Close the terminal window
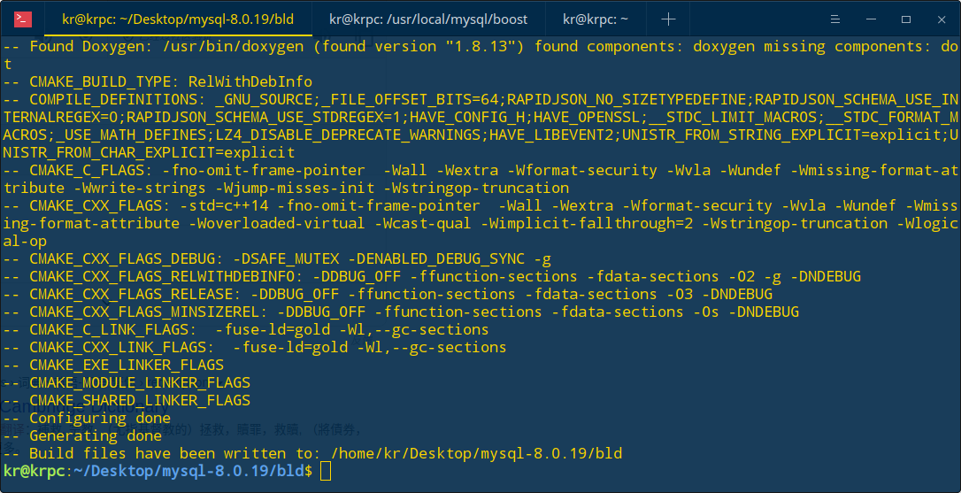The width and height of the screenshot is (961, 493). click(x=942, y=19)
